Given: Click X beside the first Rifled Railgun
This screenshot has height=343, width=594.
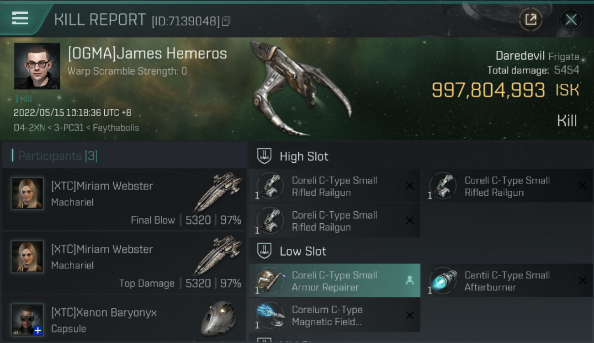Looking at the screenshot, I should click(409, 186).
